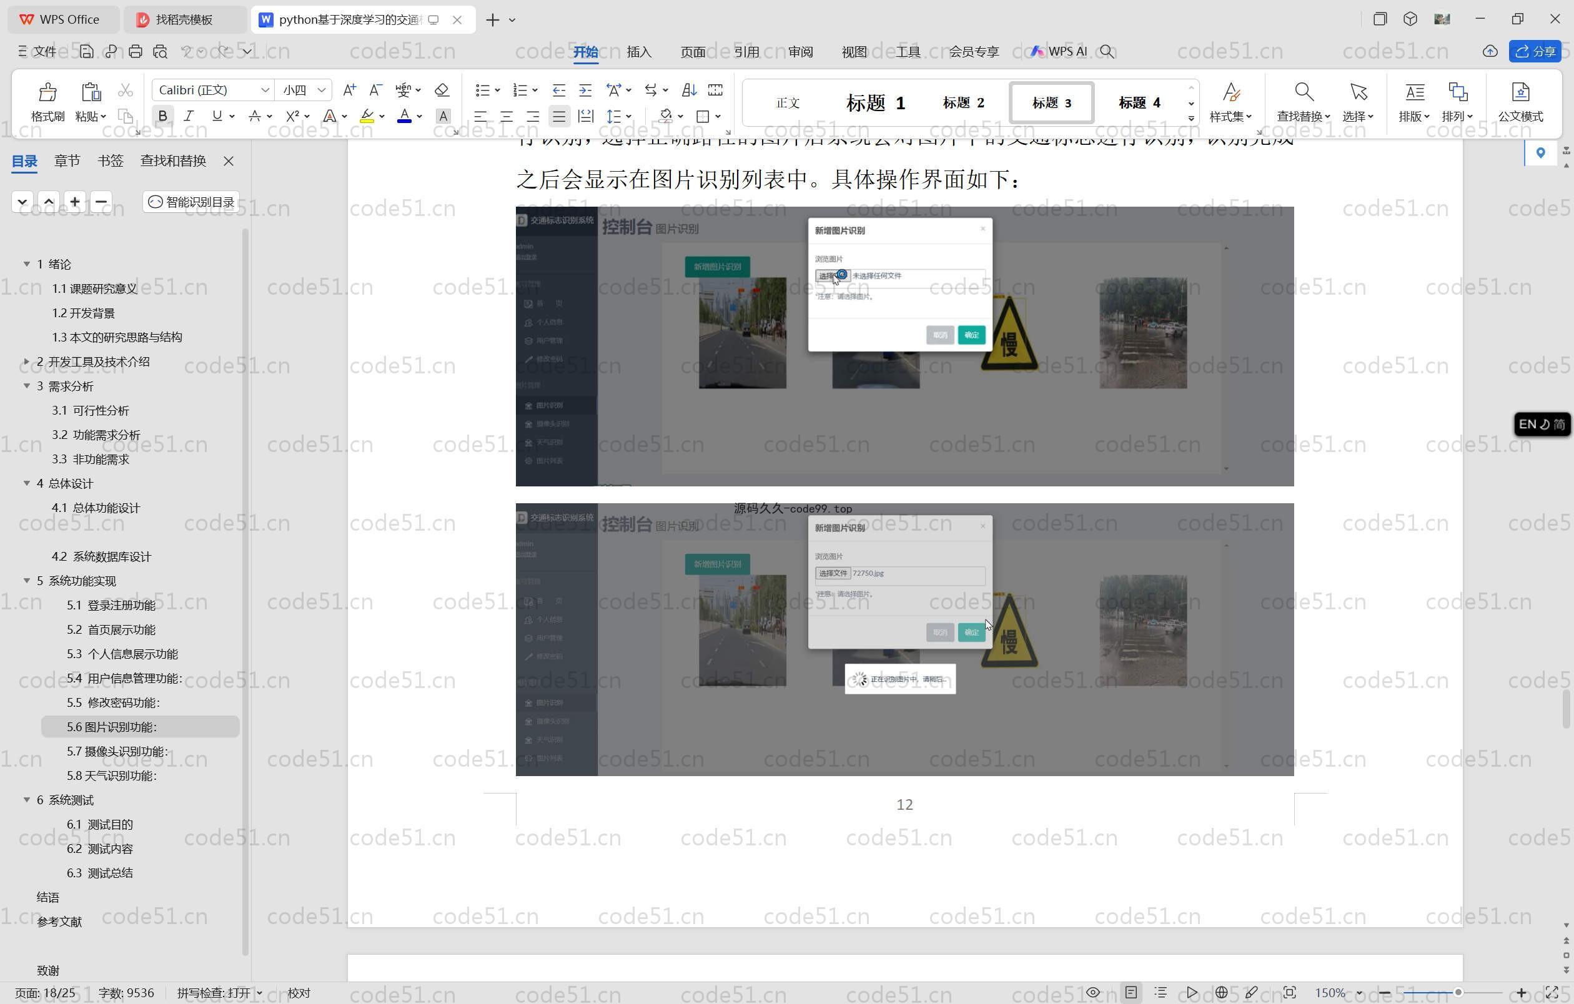The image size is (1574, 1004).
Task: Toggle Strikethrough formatting
Action: 255,116
